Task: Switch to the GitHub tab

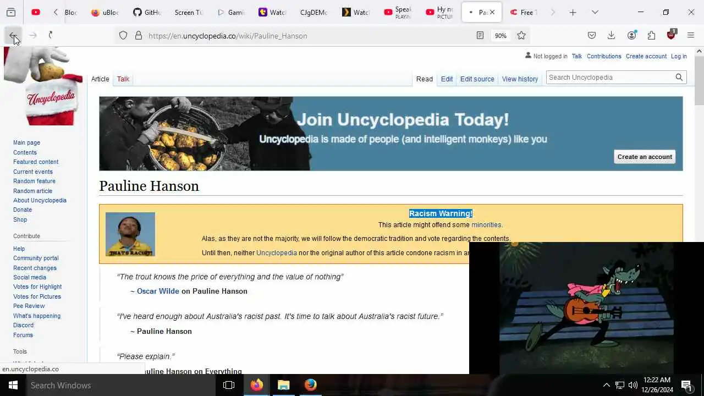Action: coord(147,12)
